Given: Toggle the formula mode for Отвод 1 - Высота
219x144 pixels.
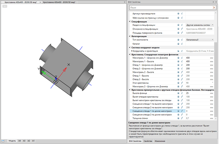Looking at the screenshot, I should click(182, 76).
